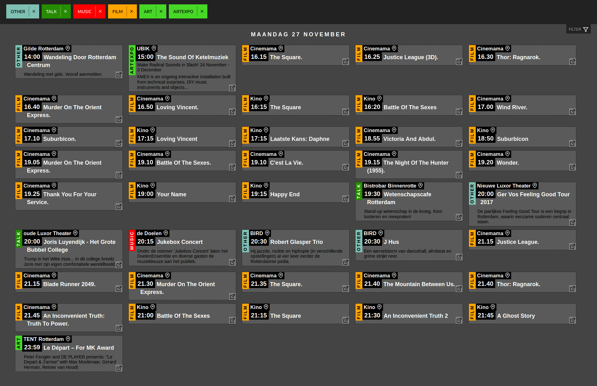The width and height of the screenshot is (597, 386).
Task: Open the event Joris Luyendijk - Het Grote Bubbel College
Action: coord(69,249)
